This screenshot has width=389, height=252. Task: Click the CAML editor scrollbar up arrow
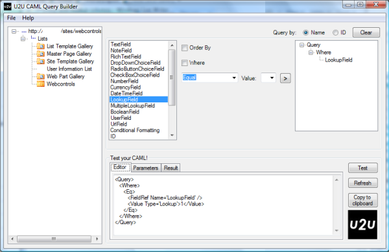pos(336,180)
